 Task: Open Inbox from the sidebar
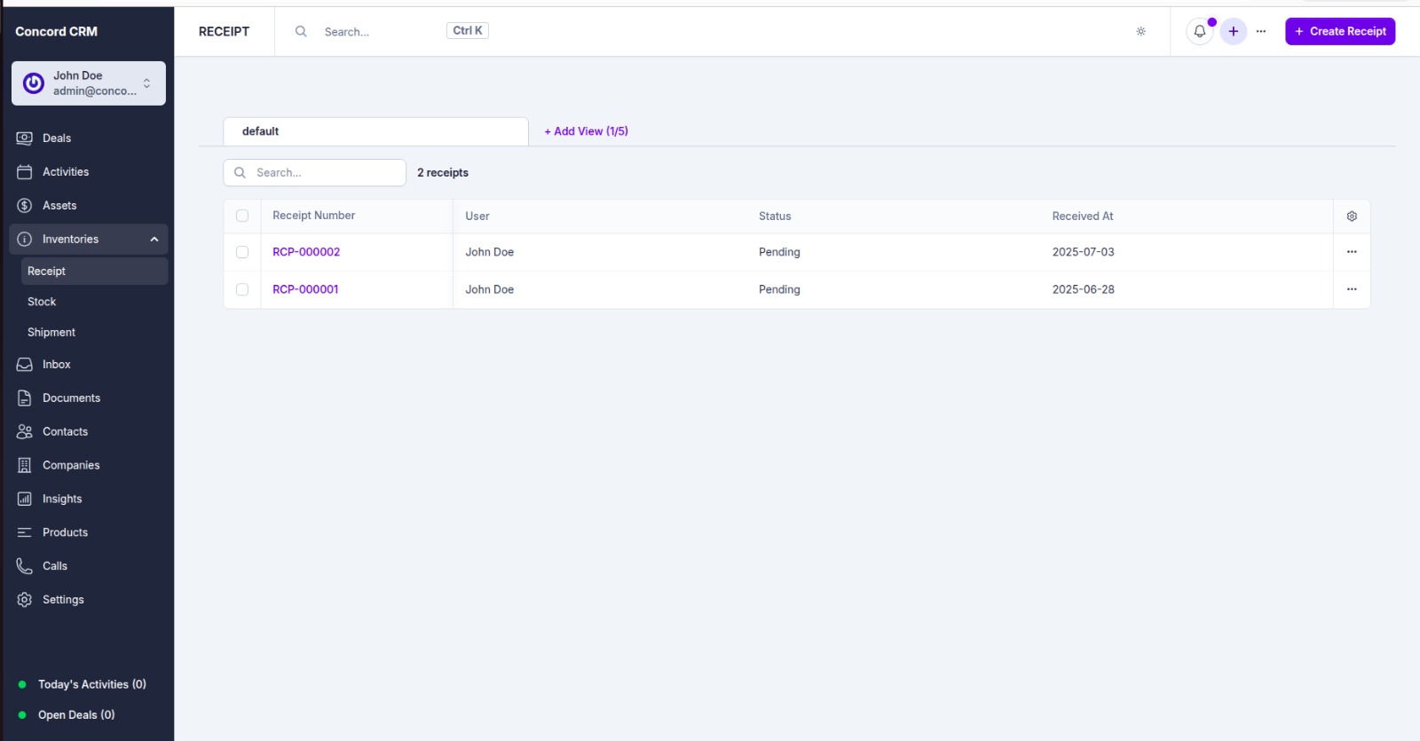point(56,365)
